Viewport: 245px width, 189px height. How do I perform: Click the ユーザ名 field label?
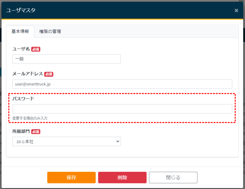point(21,49)
